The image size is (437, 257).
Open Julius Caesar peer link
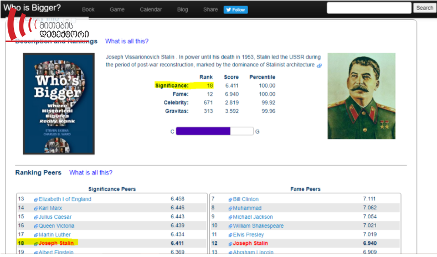(55, 217)
